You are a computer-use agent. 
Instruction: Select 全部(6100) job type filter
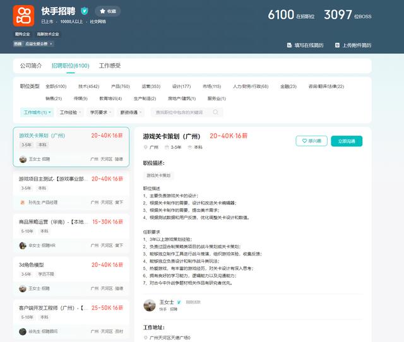coord(56,86)
